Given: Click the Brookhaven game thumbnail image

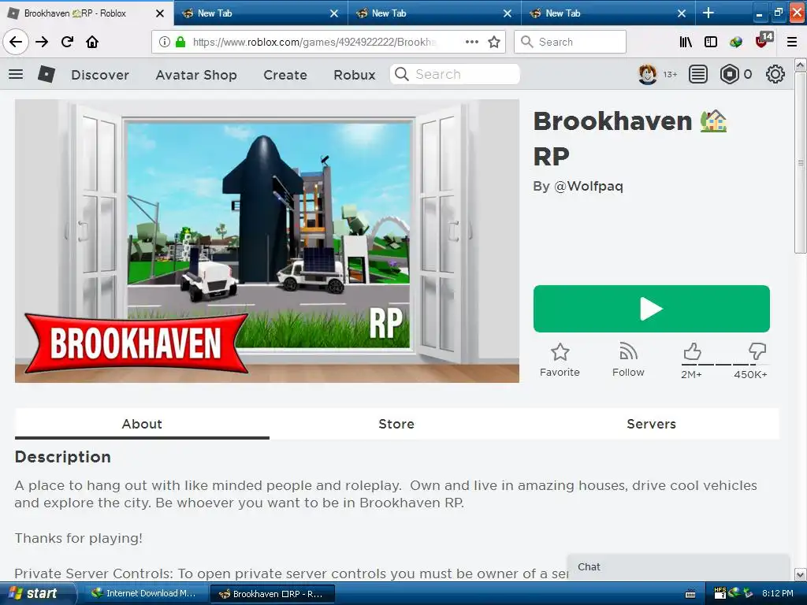Looking at the screenshot, I should [267, 241].
